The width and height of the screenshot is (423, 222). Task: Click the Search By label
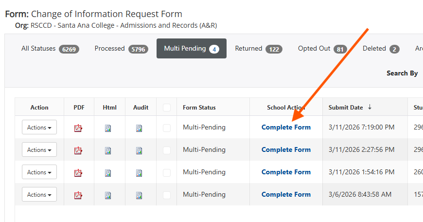[402, 73]
